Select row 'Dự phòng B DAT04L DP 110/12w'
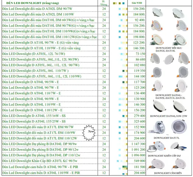Image resolution: width=193 pixels, height=177 pixels. (41, 155)
